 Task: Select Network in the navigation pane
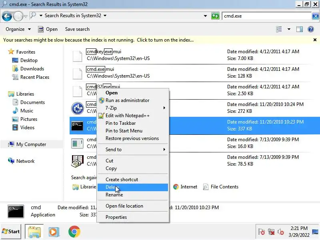pyautogui.click(x=21, y=161)
